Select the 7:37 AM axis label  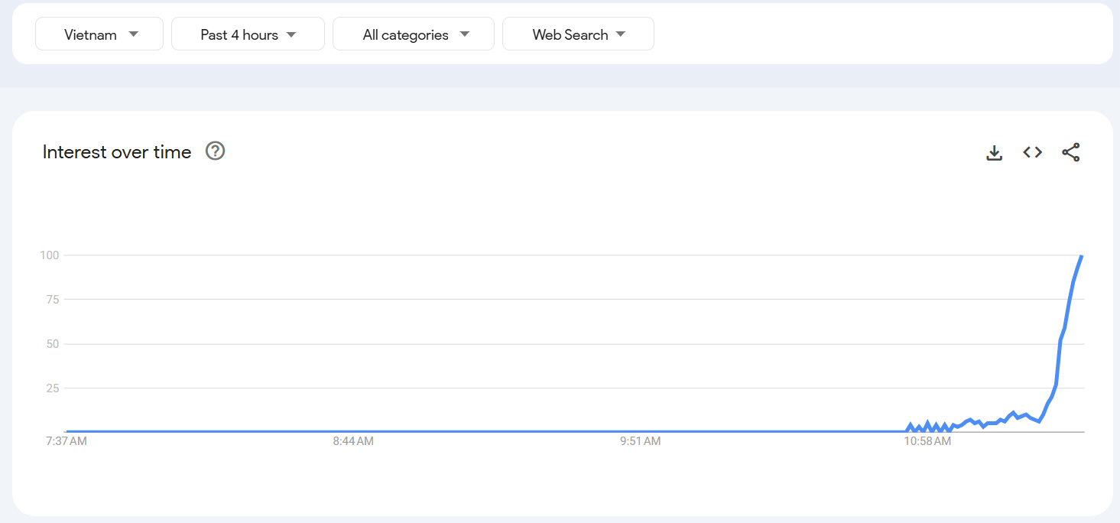click(x=67, y=442)
